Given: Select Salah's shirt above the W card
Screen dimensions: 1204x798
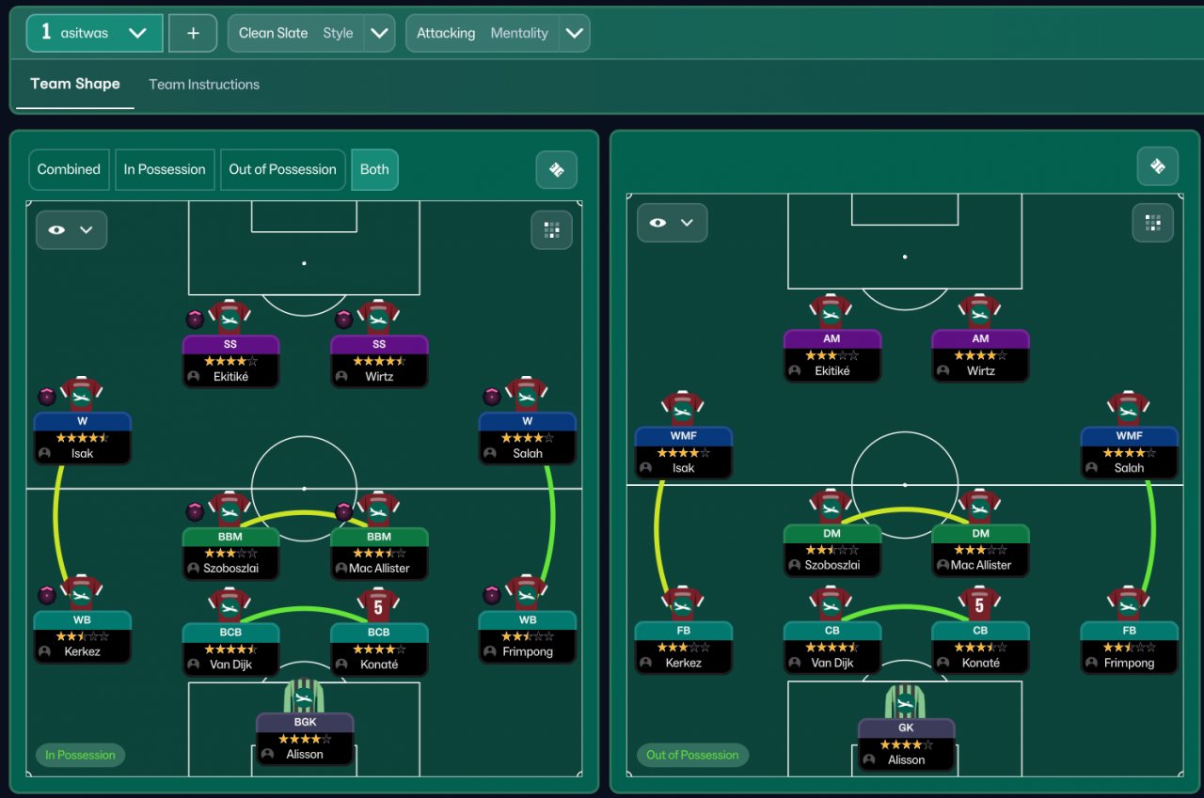Looking at the screenshot, I should pyautogui.click(x=527, y=396).
